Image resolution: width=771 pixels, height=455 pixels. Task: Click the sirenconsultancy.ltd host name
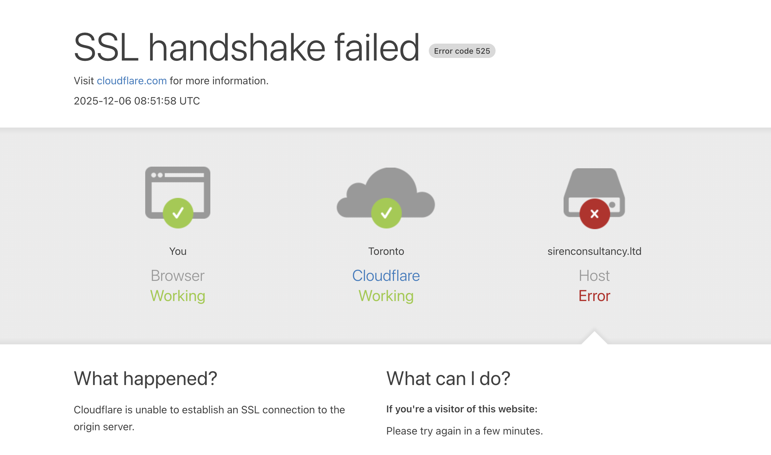coord(594,251)
